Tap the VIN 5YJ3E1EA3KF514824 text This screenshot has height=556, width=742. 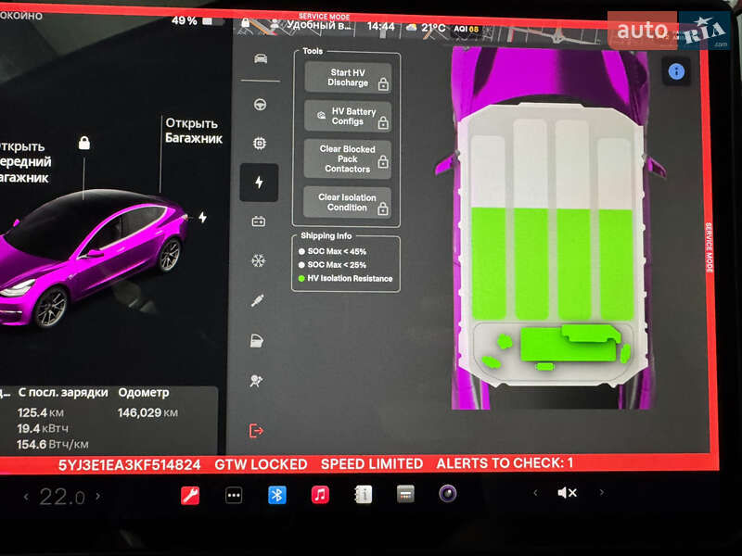coord(129,465)
